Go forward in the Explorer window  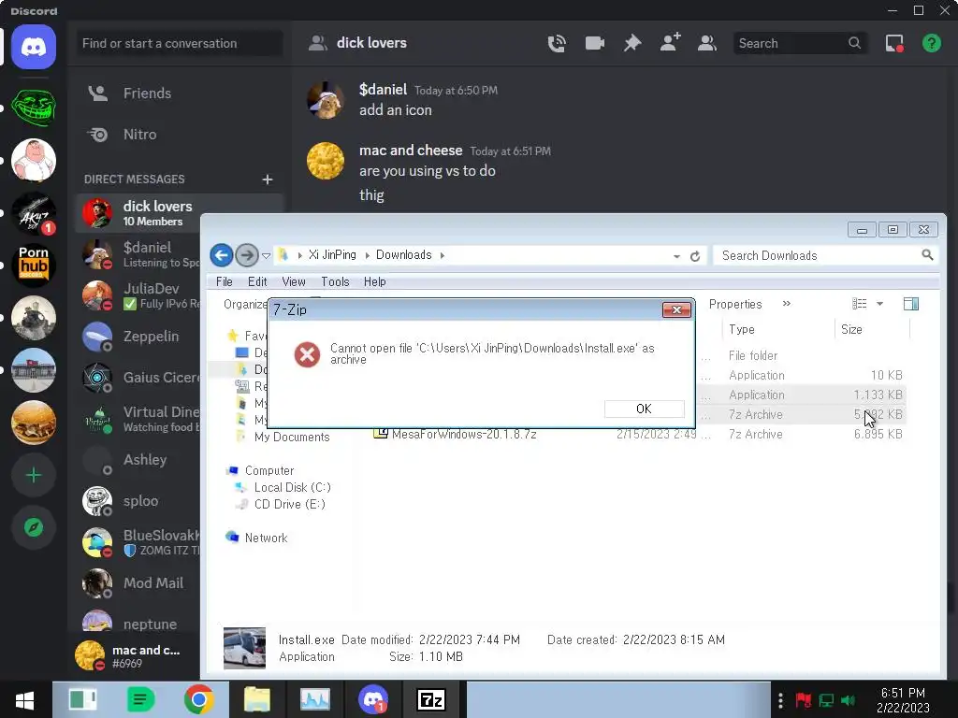tap(247, 255)
